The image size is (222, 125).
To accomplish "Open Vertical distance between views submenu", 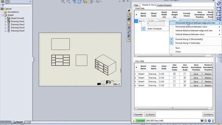I will click(196, 34).
